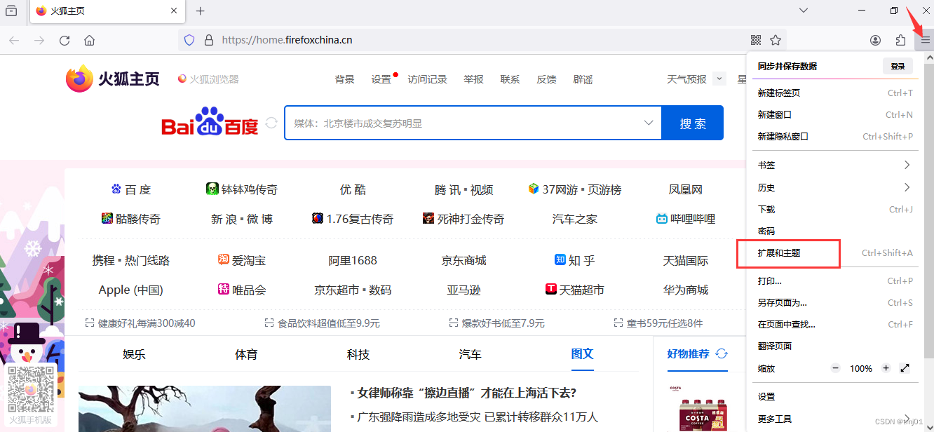Click the shield tracking protection icon

coord(189,40)
